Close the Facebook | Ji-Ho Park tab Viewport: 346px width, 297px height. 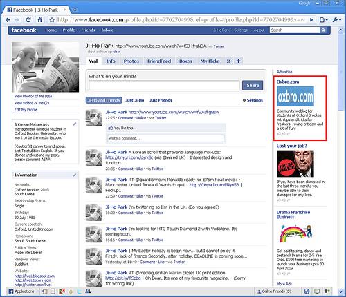(x=65, y=10)
